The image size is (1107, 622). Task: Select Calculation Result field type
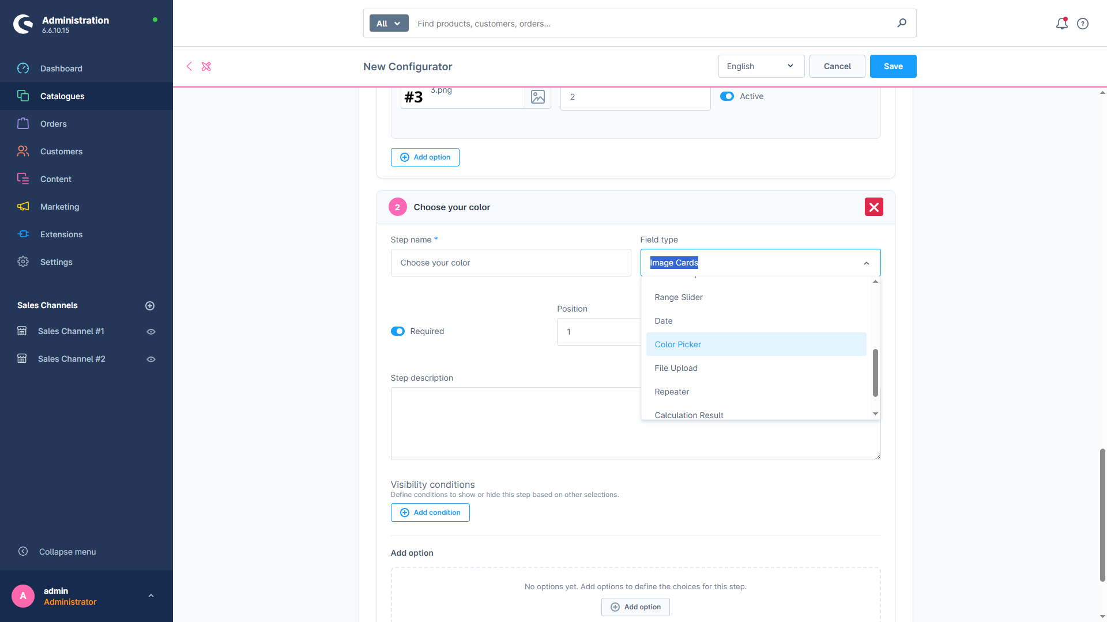point(756,412)
